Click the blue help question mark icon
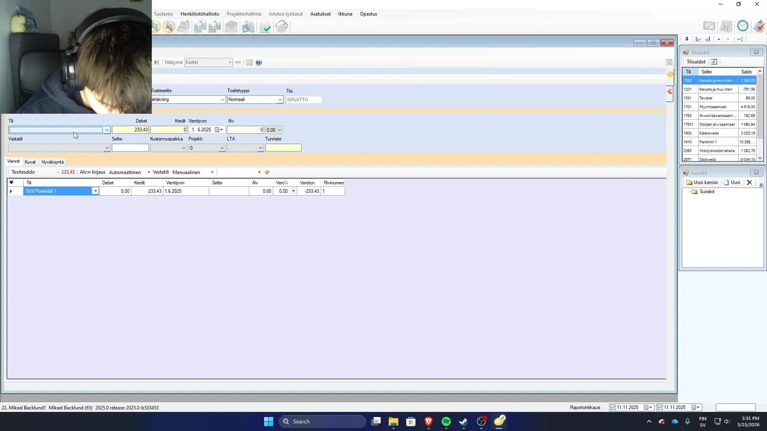767x431 pixels. click(x=258, y=62)
